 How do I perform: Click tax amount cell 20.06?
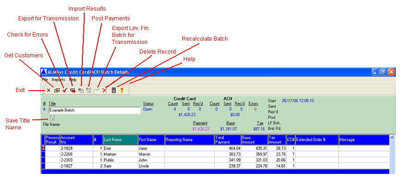(277, 160)
